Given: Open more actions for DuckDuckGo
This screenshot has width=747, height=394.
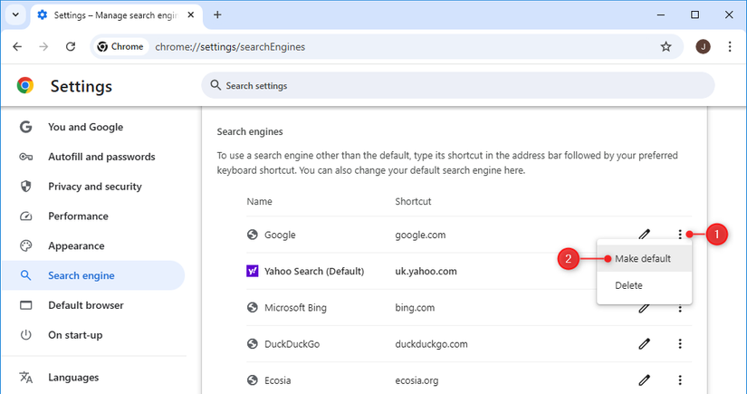Looking at the screenshot, I should pos(679,344).
